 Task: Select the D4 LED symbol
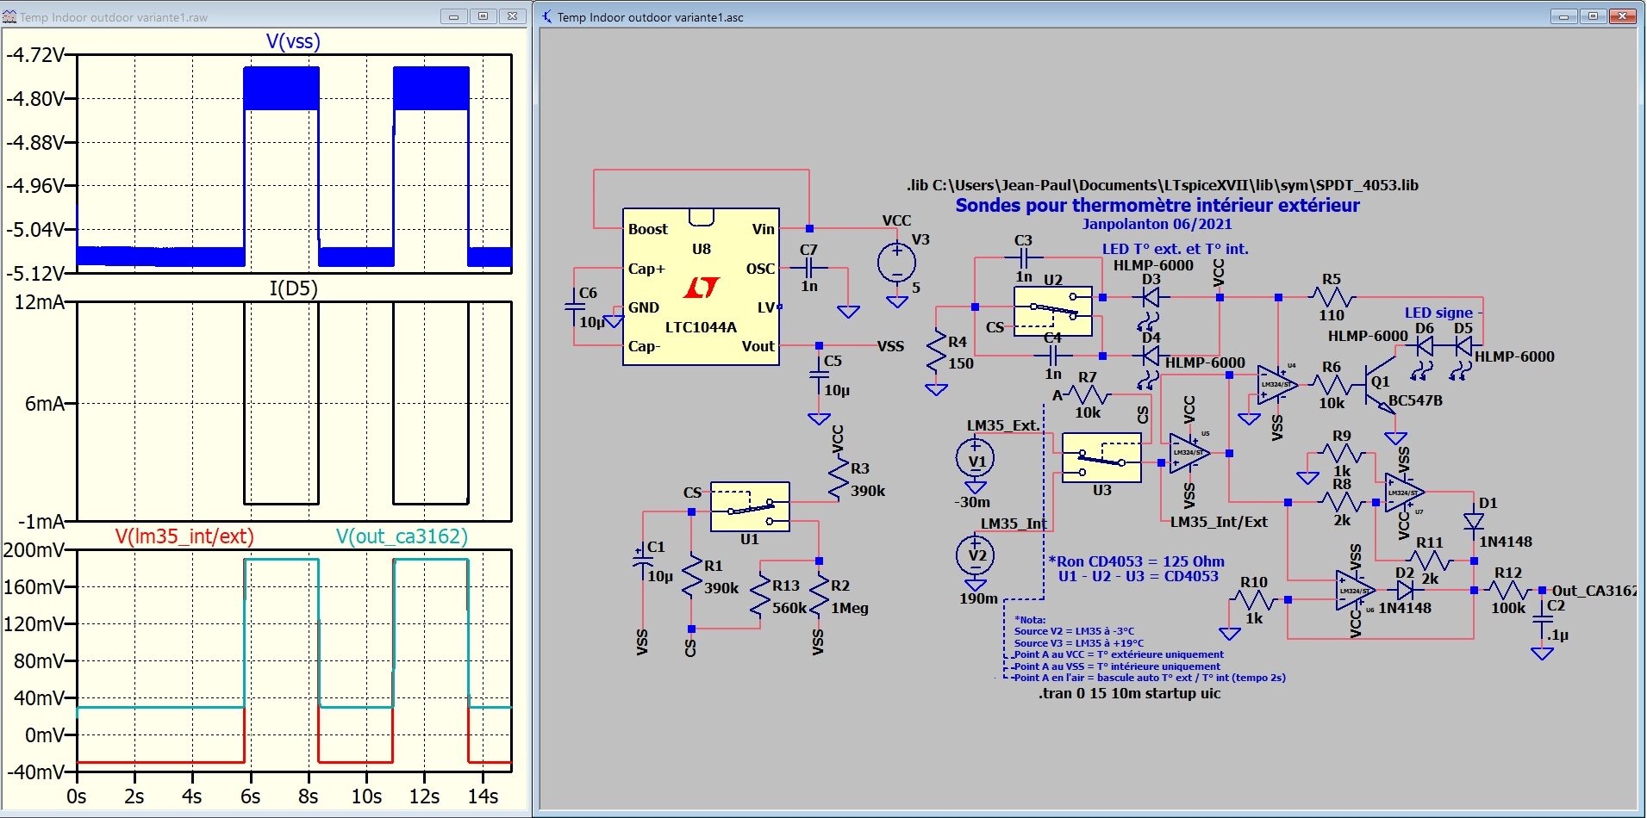tap(1150, 356)
